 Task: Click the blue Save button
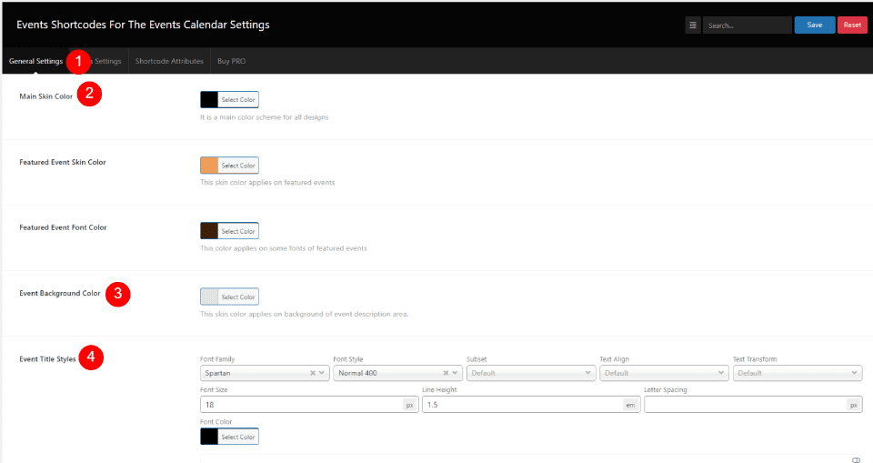(x=814, y=25)
